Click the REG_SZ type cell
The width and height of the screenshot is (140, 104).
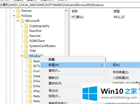click(119, 17)
